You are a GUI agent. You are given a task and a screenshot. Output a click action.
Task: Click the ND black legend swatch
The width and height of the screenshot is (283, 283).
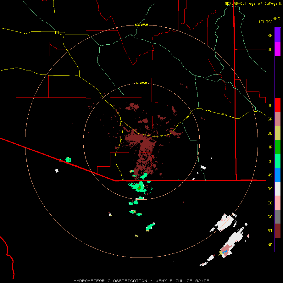pyautogui.click(x=278, y=245)
